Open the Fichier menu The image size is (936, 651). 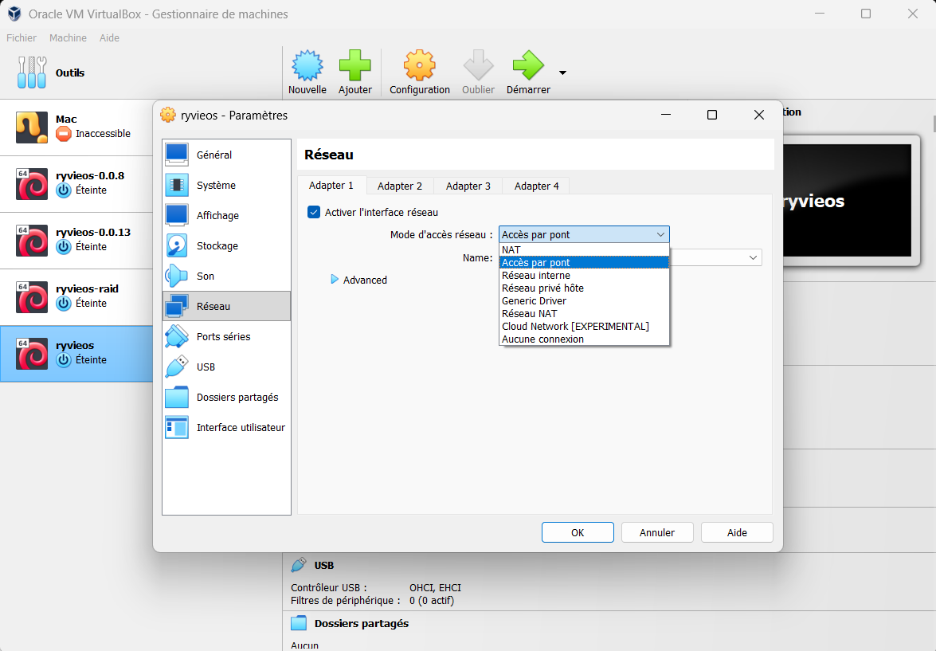coord(22,37)
